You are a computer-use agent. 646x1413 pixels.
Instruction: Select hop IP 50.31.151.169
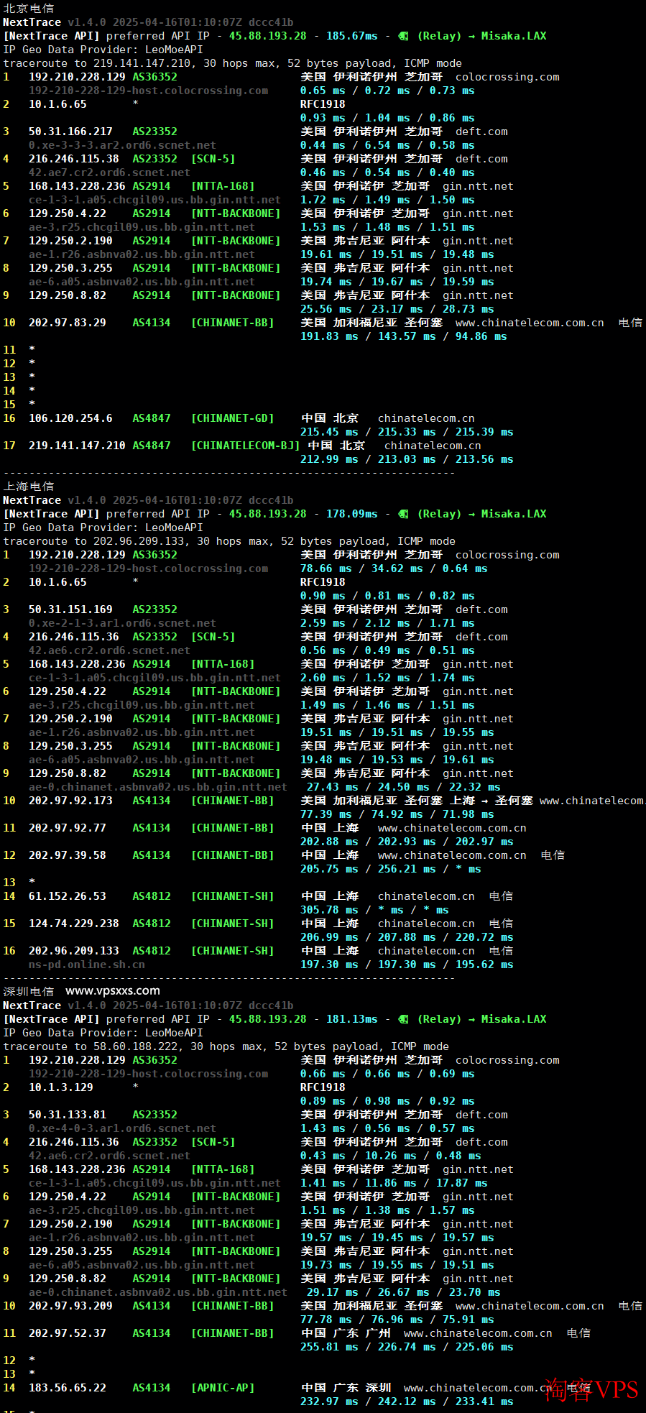click(70, 609)
